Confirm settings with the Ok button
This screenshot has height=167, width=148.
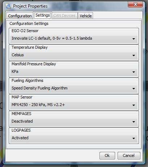point(107,155)
